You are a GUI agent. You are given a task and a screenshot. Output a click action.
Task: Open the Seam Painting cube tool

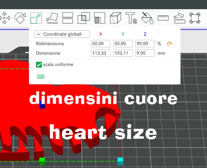pyautogui.click(x=116, y=18)
